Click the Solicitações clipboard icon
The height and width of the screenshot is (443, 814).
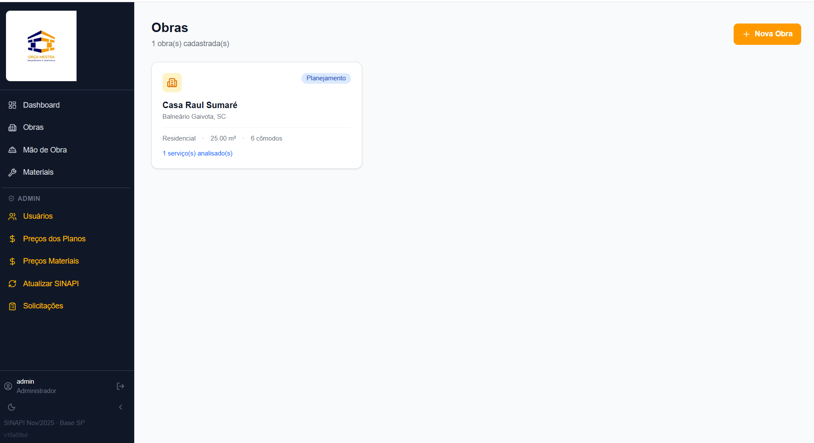(12, 306)
